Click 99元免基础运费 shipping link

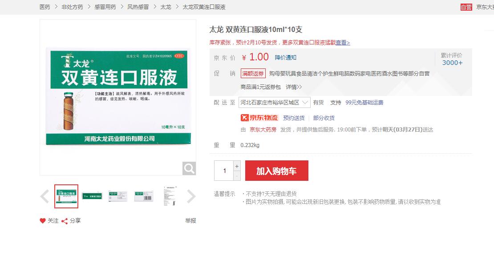364,103
